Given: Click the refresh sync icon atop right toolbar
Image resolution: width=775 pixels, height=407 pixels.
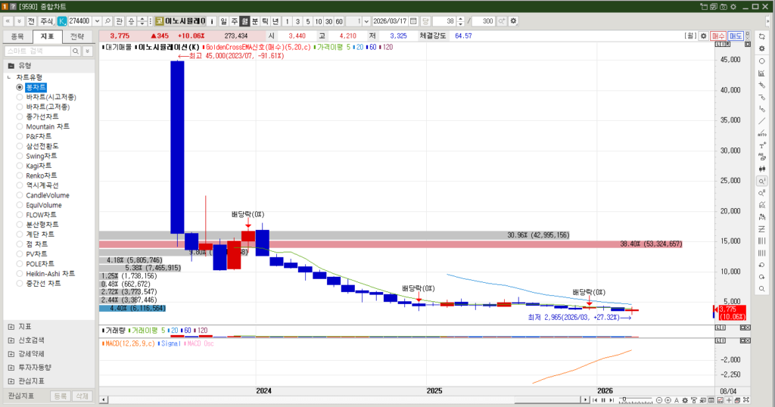Looking at the screenshot, I should click(x=761, y=36).
